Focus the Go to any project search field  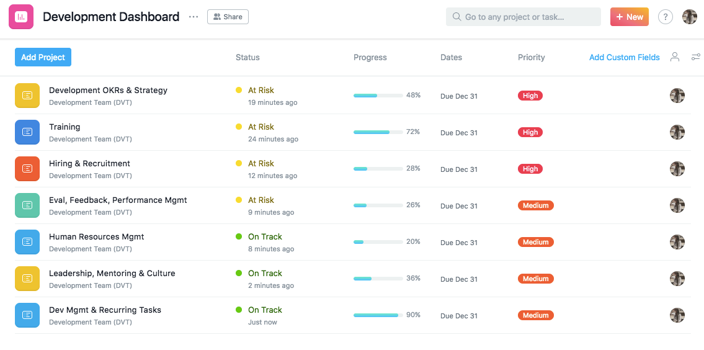[x=523, y=17]
